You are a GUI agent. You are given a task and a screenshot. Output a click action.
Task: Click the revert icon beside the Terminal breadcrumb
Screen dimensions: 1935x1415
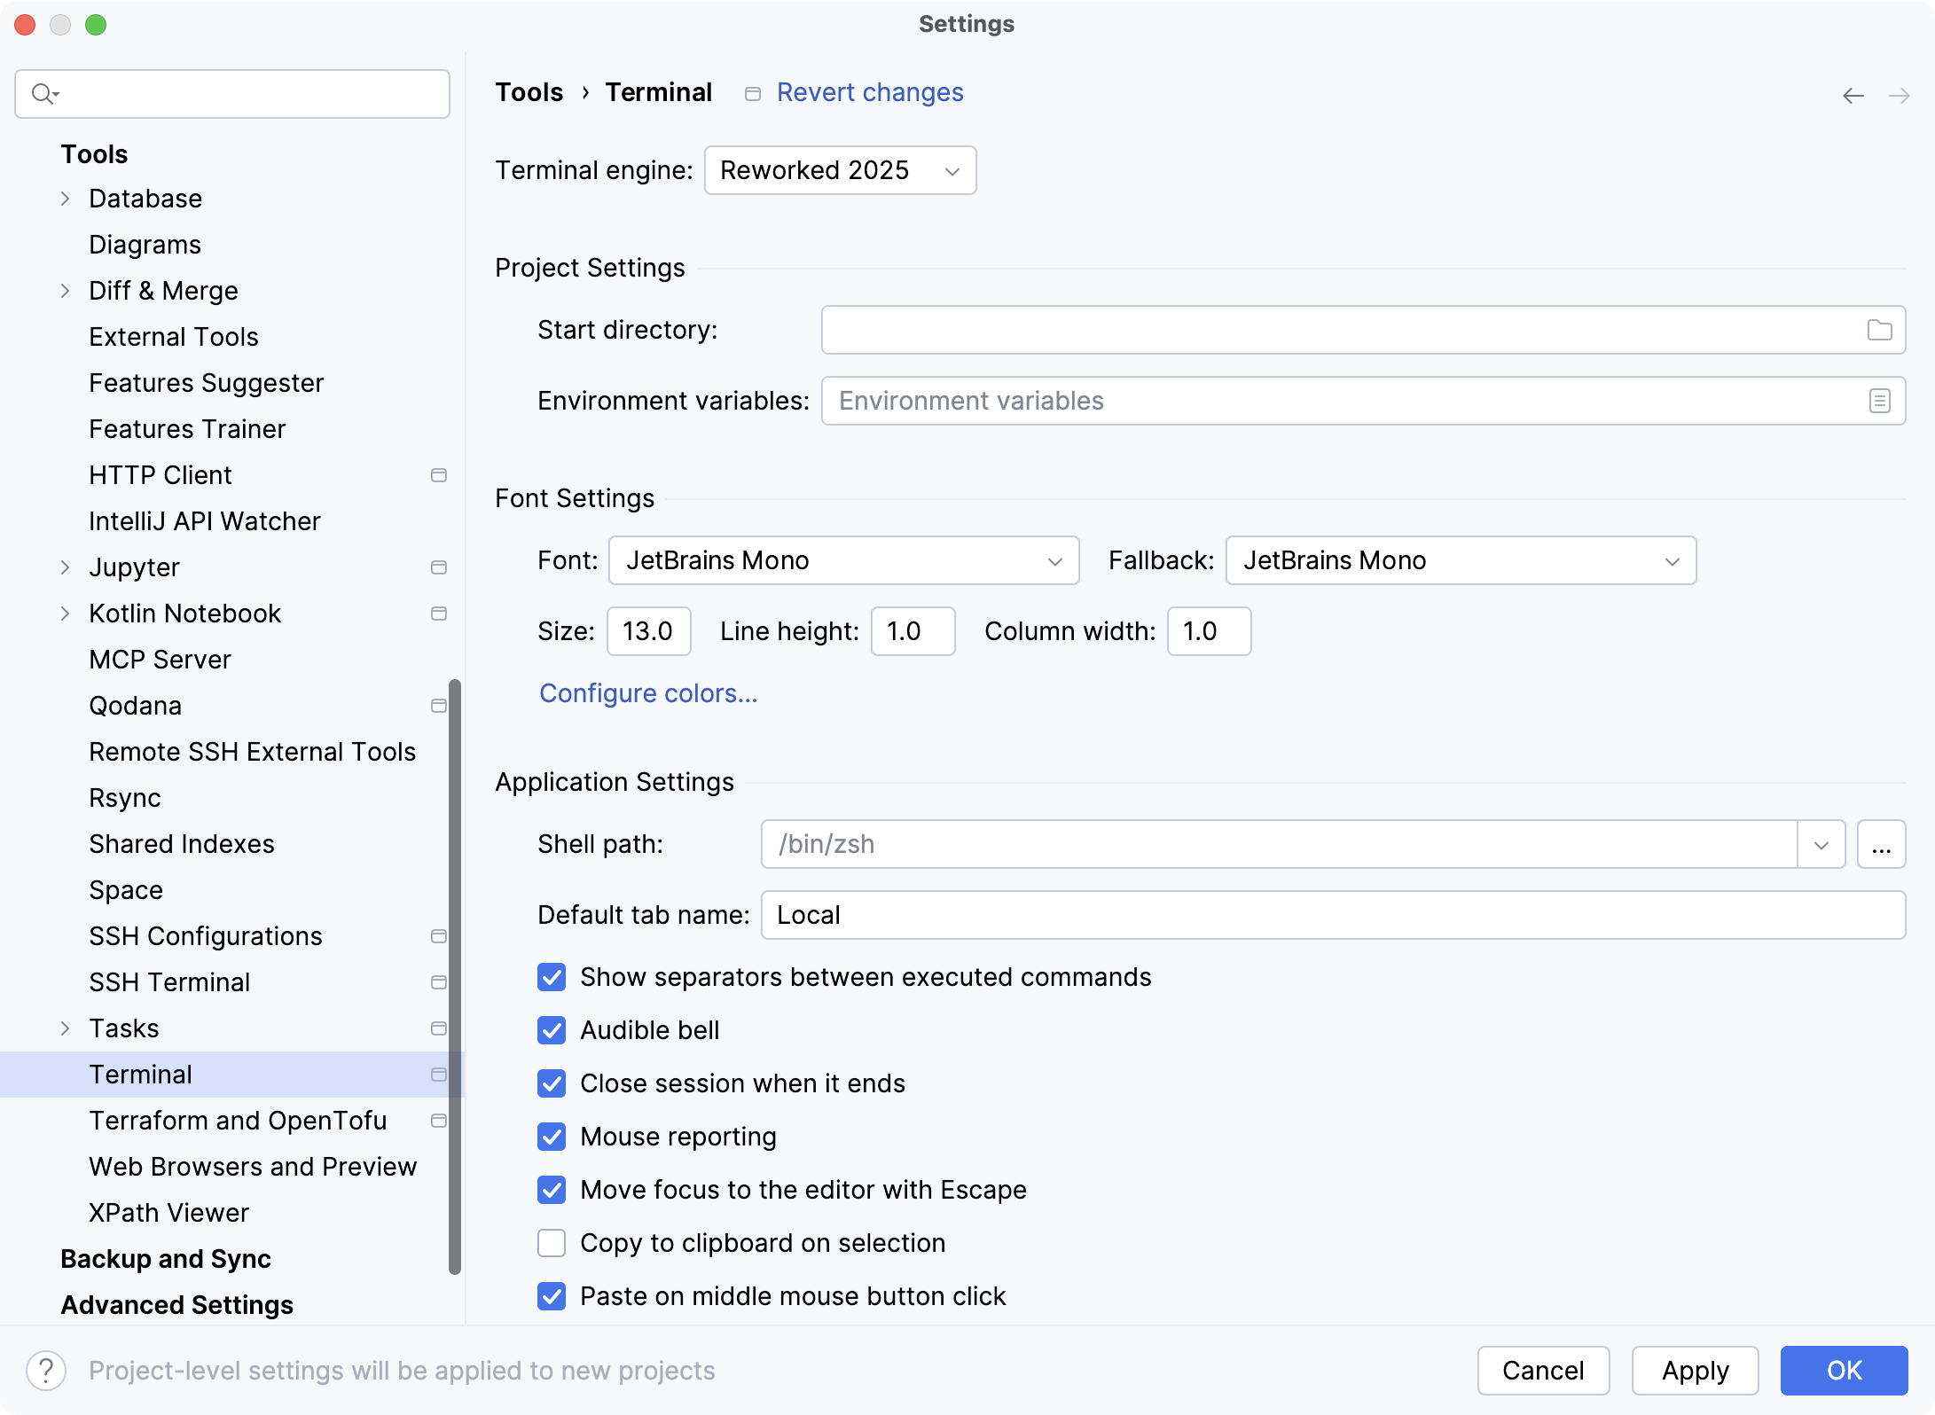pos(752,92)
